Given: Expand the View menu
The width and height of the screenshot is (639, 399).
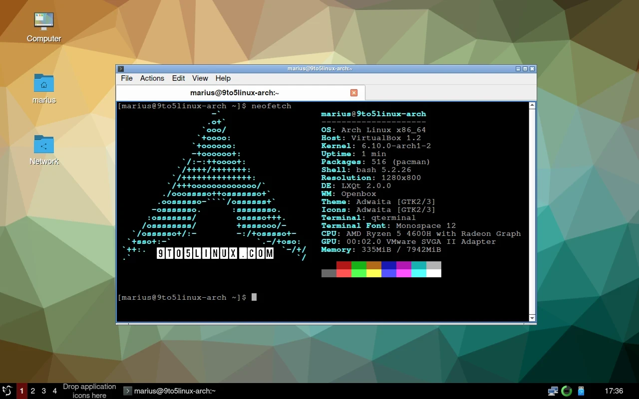Looking at the screenshot, I should point(200,78).
